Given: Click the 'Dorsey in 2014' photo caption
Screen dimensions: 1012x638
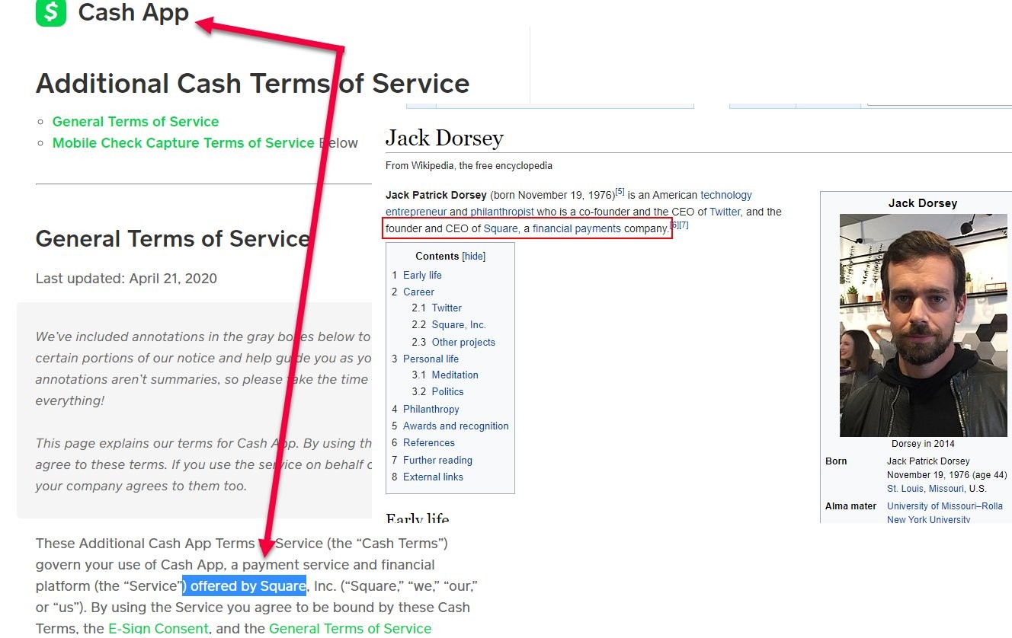Looking at the screenshot, I should point(923,444).
